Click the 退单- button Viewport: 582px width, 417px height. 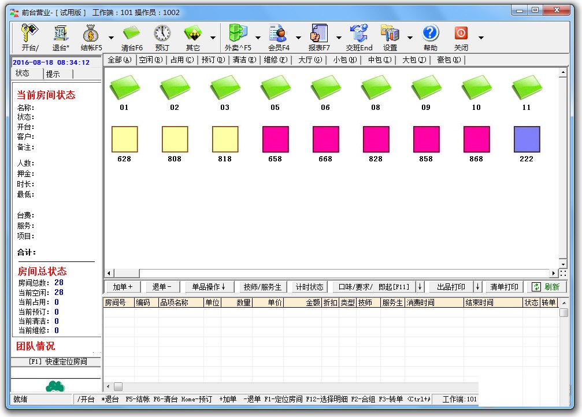pos(161,287)
